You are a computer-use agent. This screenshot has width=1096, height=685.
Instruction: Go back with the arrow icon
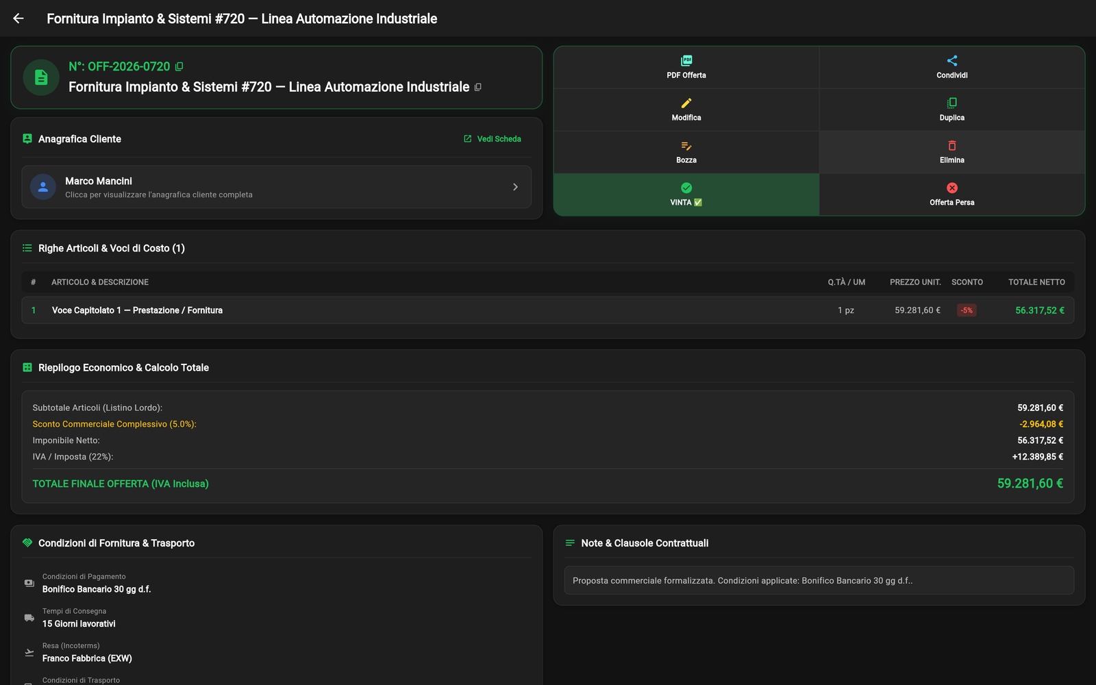pyautogui.click(x=18, y=18)
